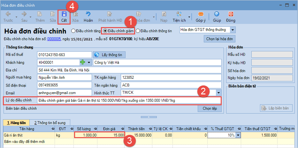The width and height of the screenshot is (298, 148).
Task: Pin the ĐVT column
Action: (72, 129)
